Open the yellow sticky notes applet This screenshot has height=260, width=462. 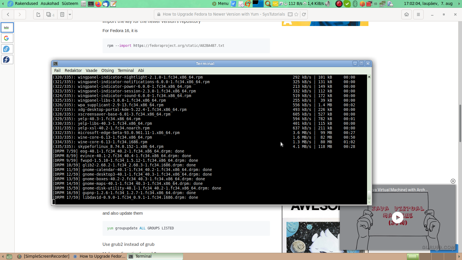275,4
